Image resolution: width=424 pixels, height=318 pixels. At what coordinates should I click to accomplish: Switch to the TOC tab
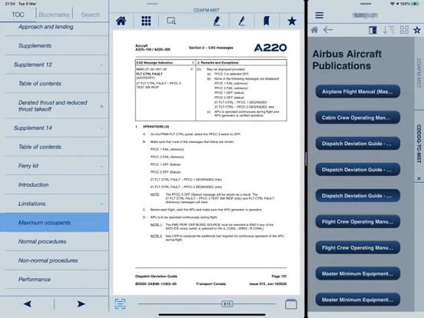18,15
